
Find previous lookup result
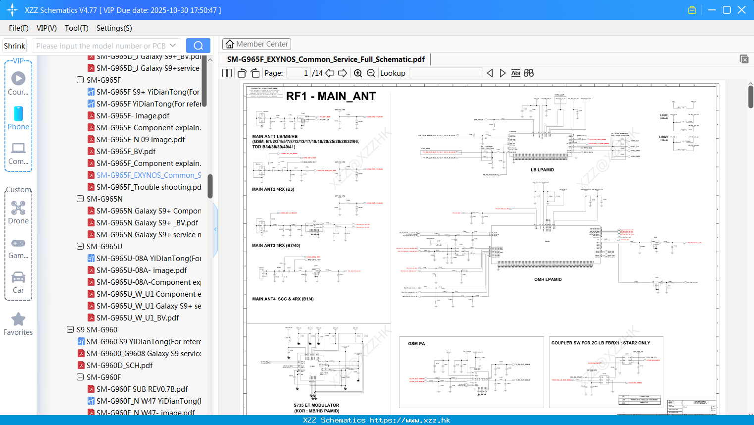pos(490,73)
